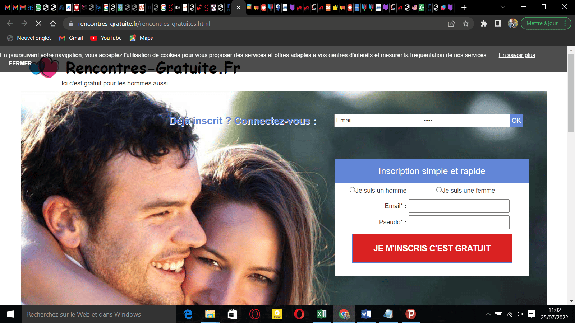Follow the 'En savoir plus' link

(x=517, y=55)
